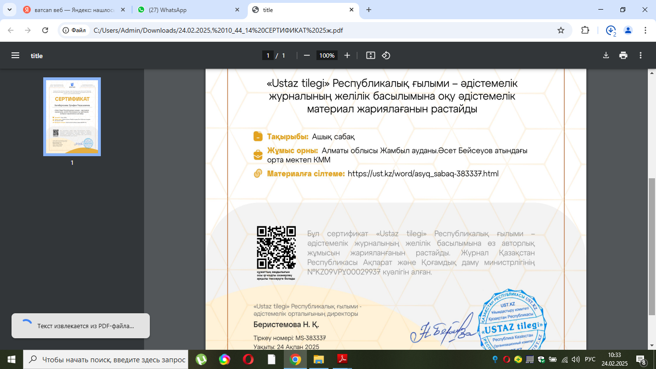The image size is (656, 369).
Task: Click the Google Chrome taskbar icon
Action: click(x=295, y=359)
